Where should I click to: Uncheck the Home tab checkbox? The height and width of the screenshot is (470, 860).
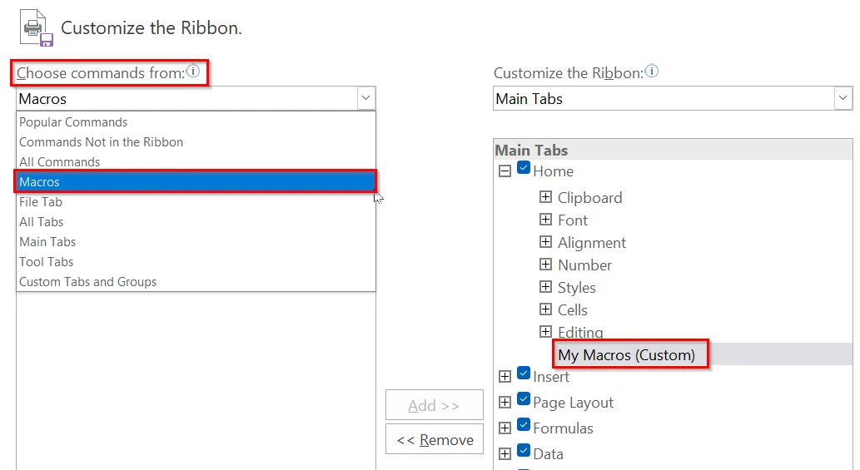pyautogui.click(x=524, y=168)
